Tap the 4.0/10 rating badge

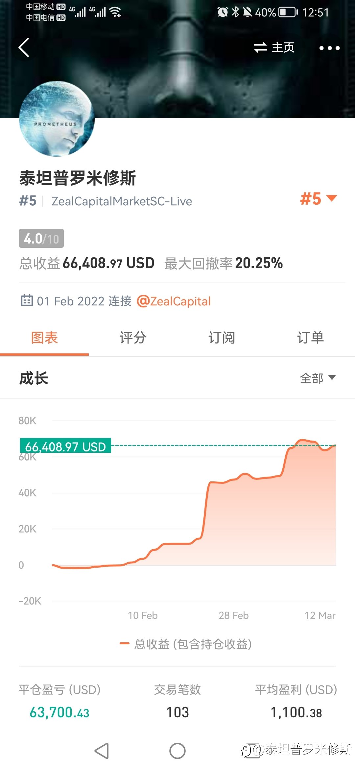41,238
